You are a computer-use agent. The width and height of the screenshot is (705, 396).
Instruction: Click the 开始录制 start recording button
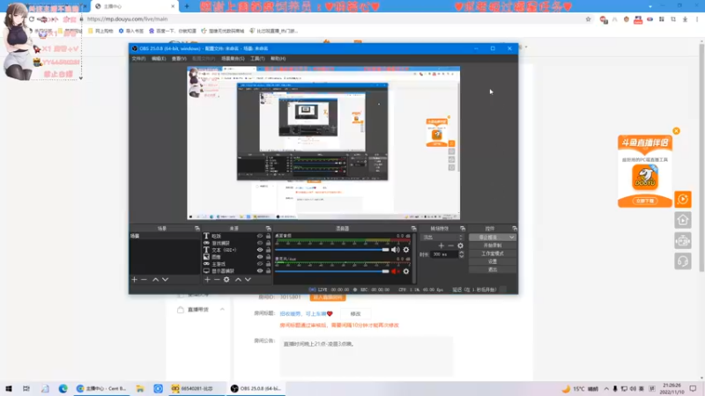(x=493, y=246)
